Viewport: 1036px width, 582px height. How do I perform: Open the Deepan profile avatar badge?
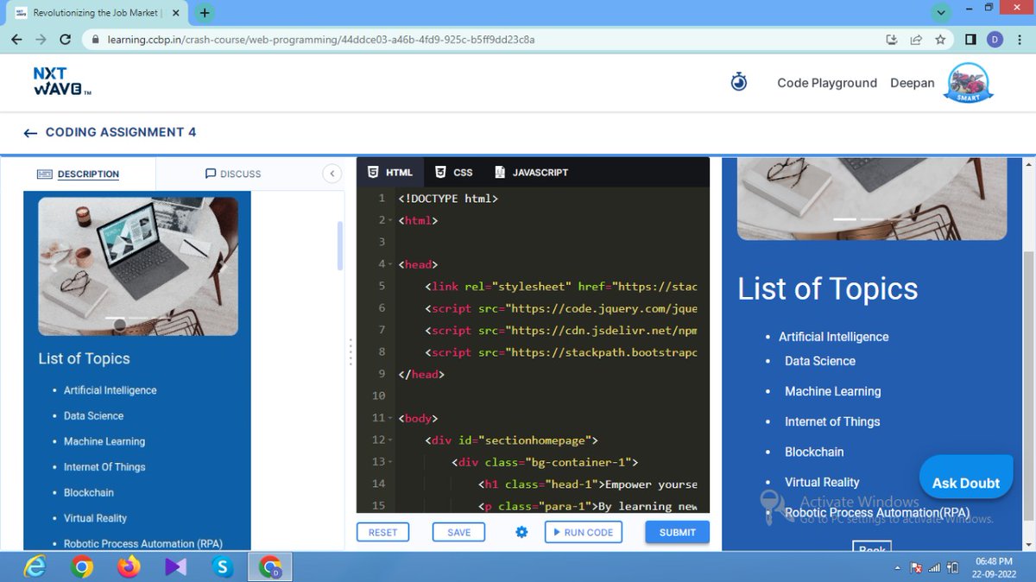point(968,84)
